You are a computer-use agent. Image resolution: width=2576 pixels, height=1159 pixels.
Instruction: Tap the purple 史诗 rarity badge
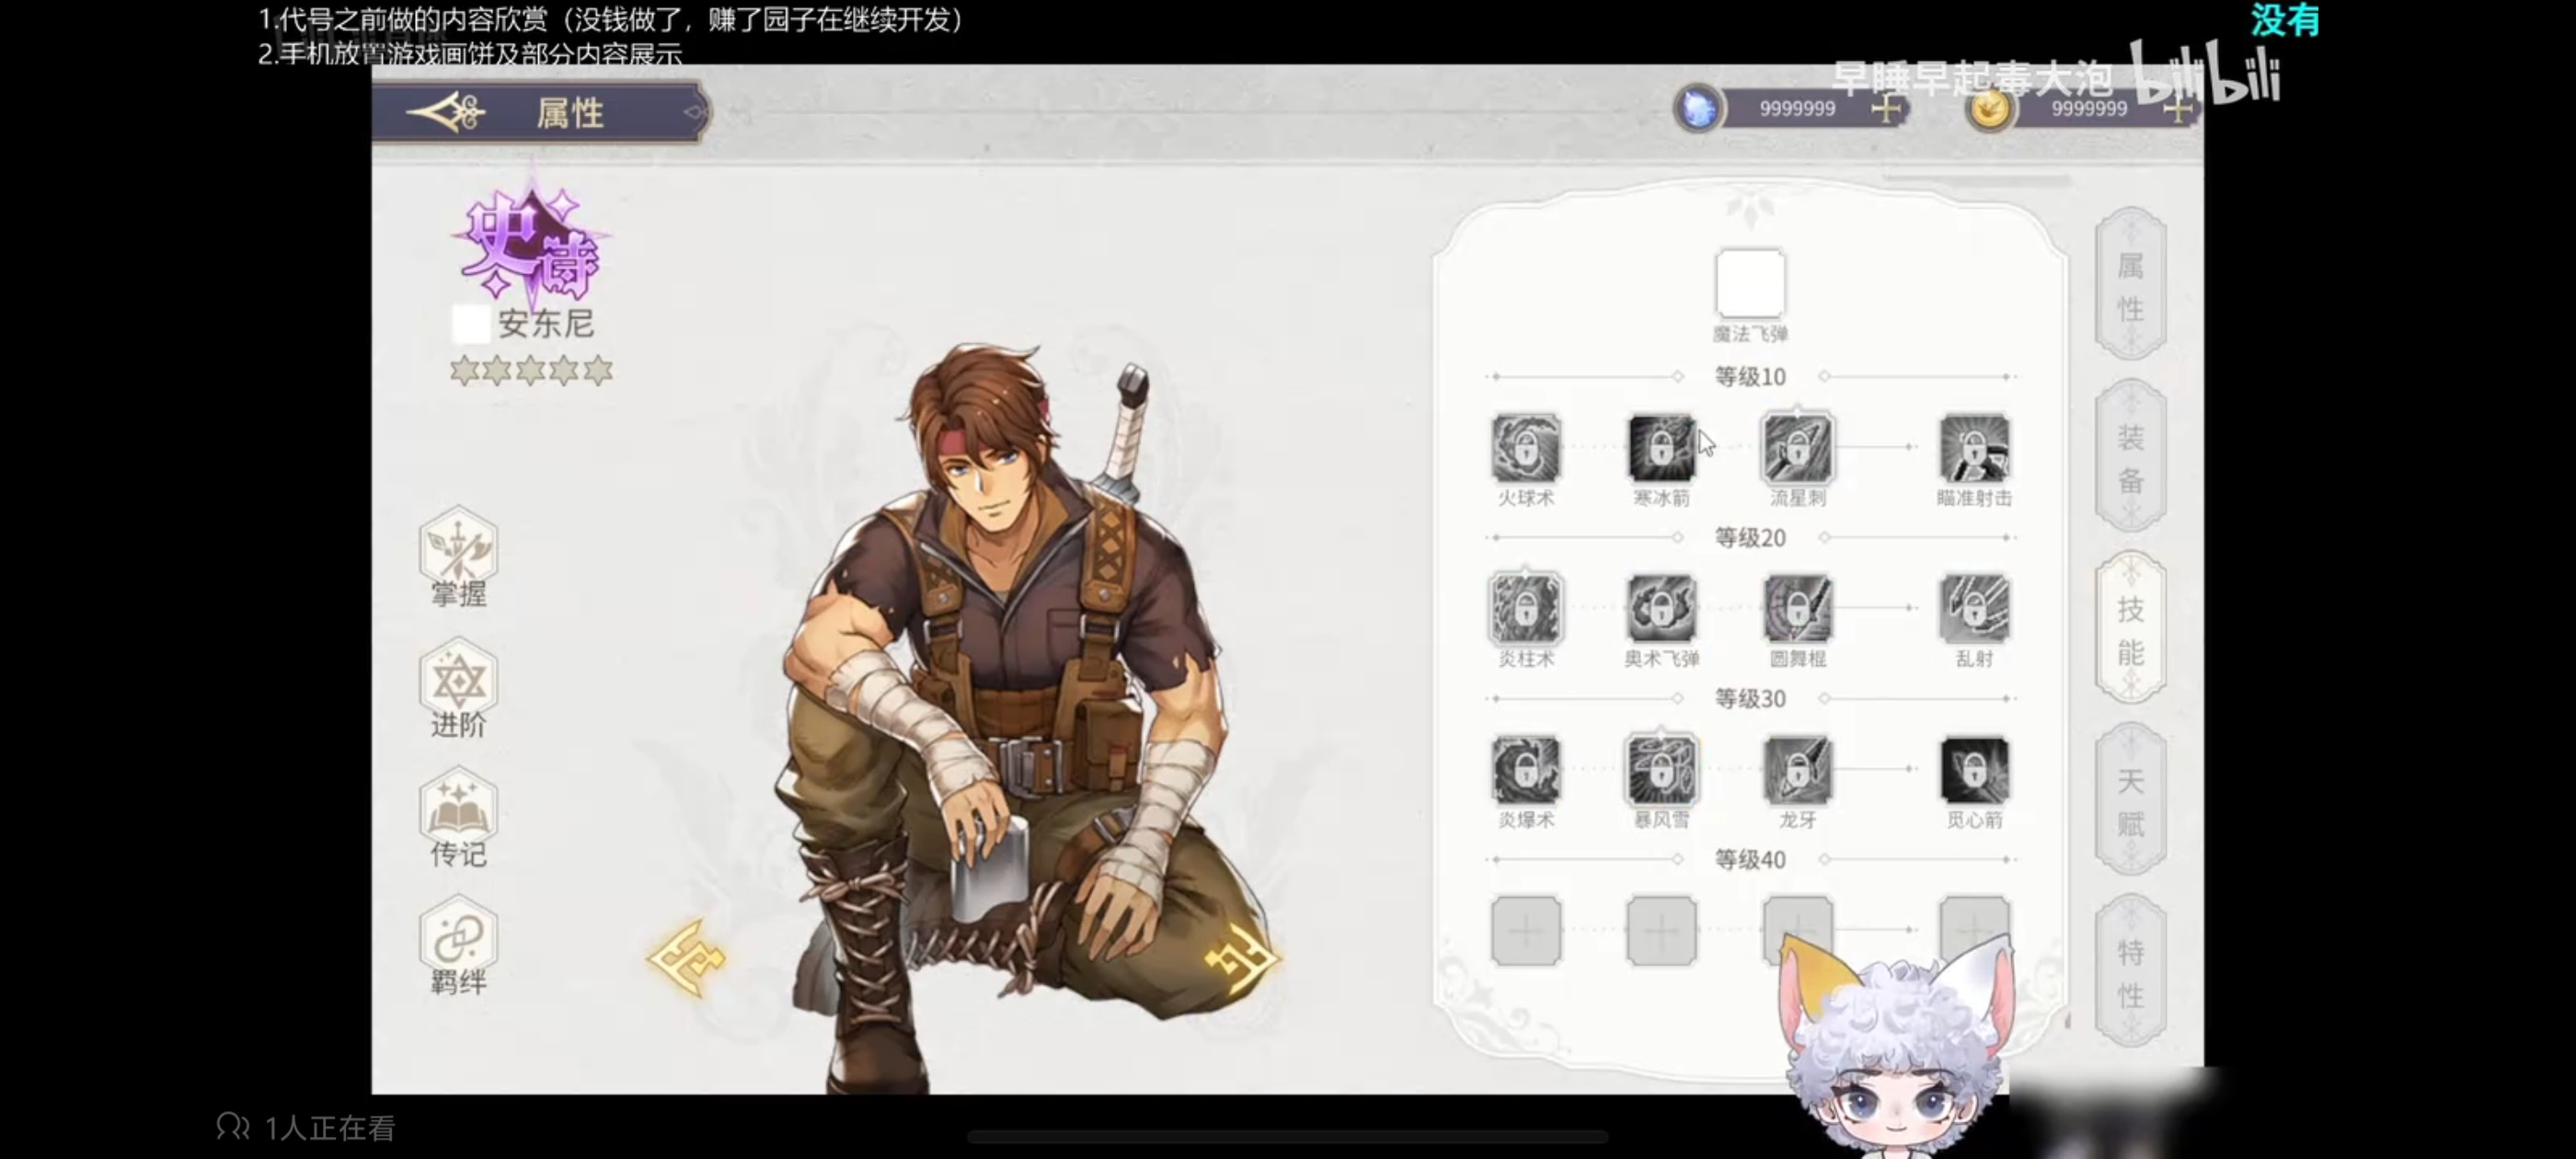[x=530, y=245]
